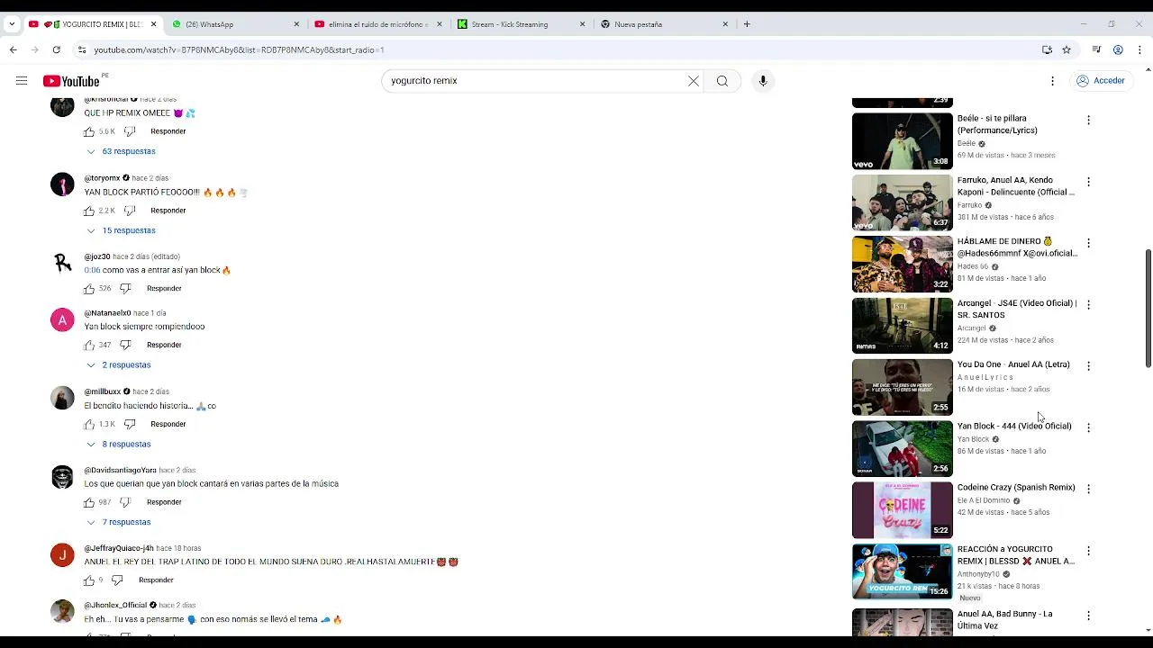
Task: Switch to Stream - Kick Streaming tab
Action: coord(520,24)
